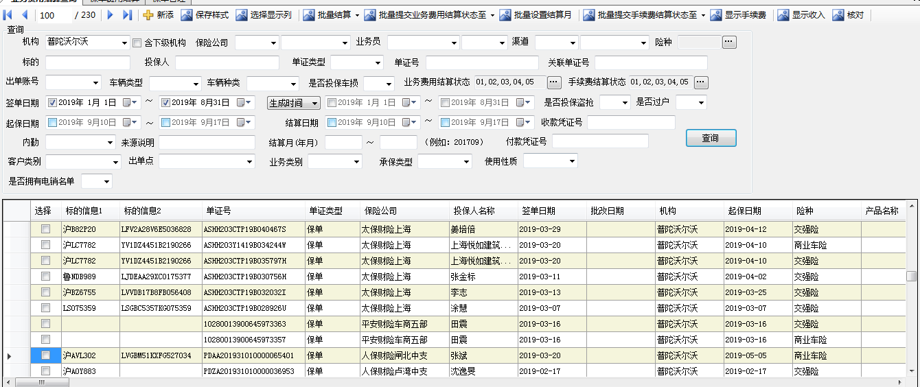Click 显示收入 toolbar button
Image resolution: width=920 pixels, height=387 pixels.
point(783,15)
